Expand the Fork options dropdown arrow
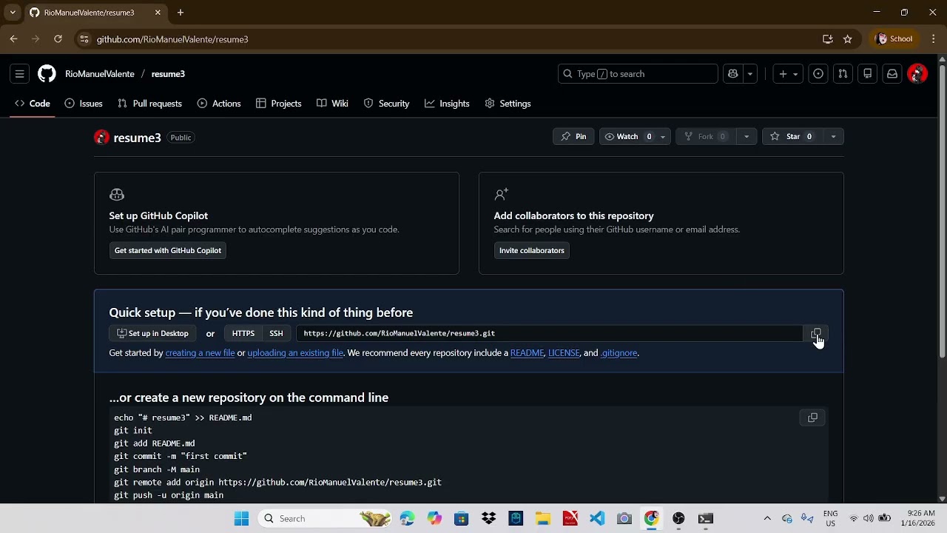The image size is (947, 533). coord(747,137)
